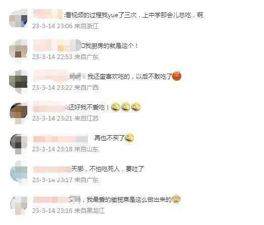Screen dimensions: 264x225
Task: Click the red angry emoji after 以后不敢吃了
Action: pos(177,76)
